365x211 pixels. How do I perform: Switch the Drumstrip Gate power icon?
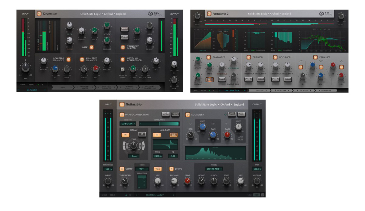[x=92, y=47]
